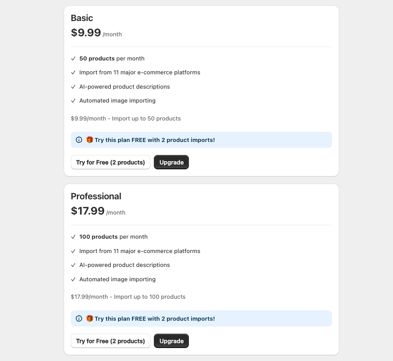393x361 pixels.
Task: Click the checkmark beside Basic's import platforms feature
Action: click(74, 72)
